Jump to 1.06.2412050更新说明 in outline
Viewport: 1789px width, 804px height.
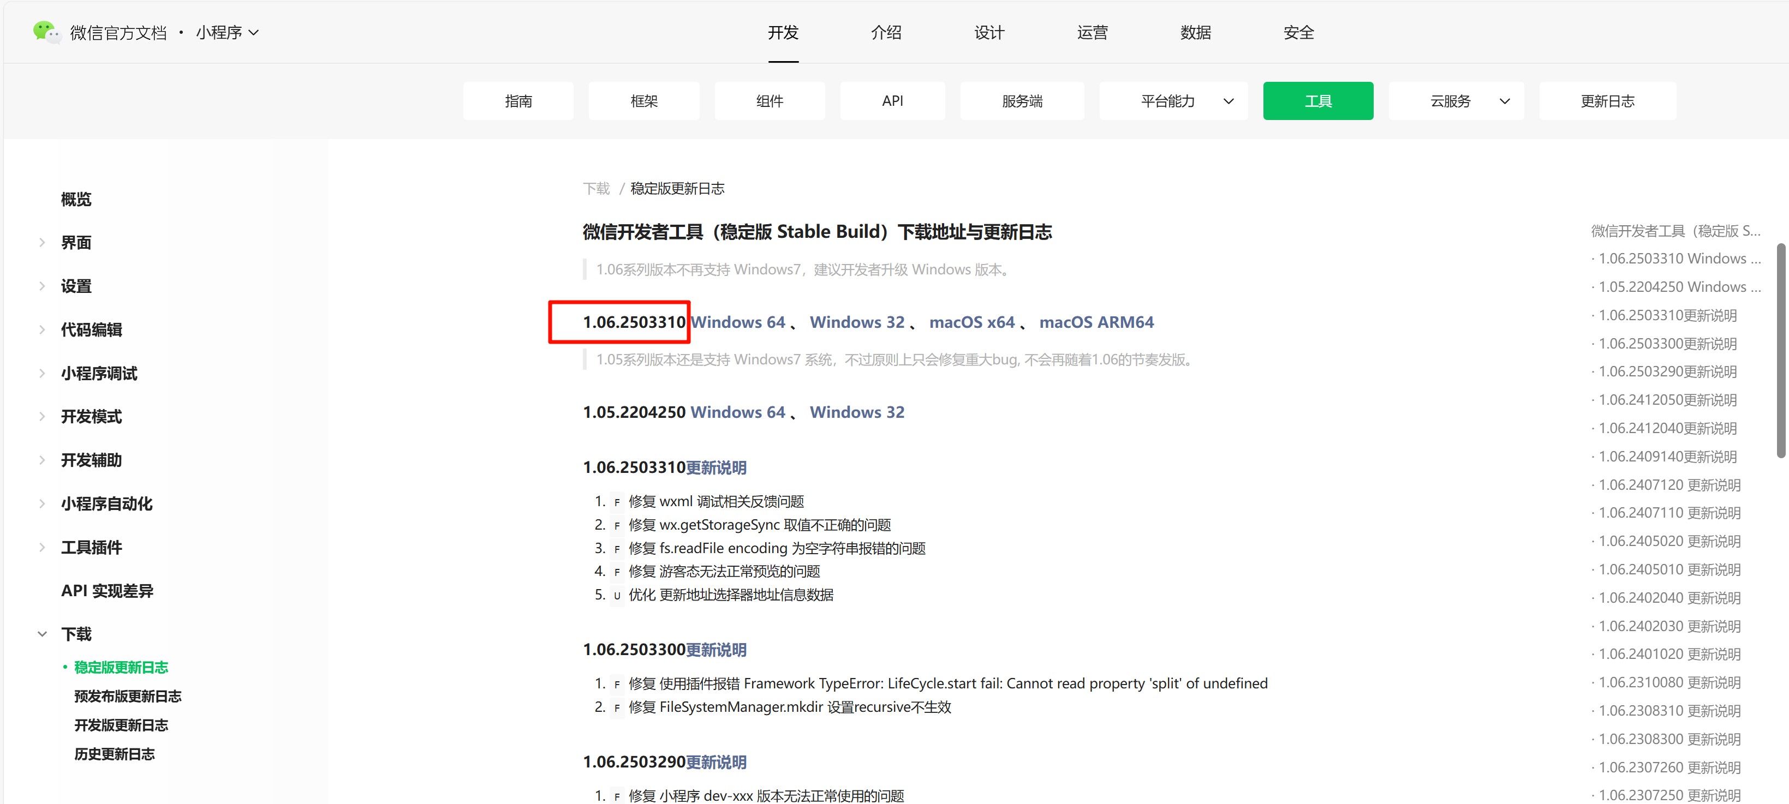click(x=1667, y=400)
